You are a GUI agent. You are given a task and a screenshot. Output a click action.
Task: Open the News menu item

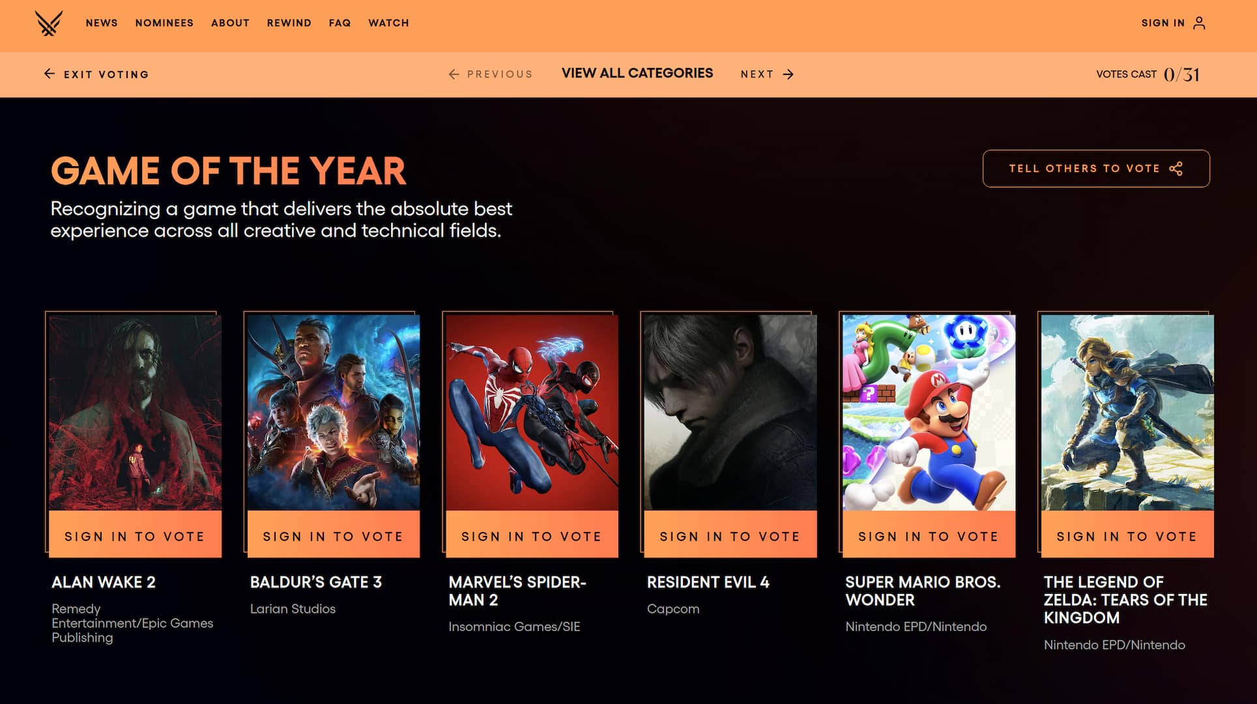click(x=102, y=23)
